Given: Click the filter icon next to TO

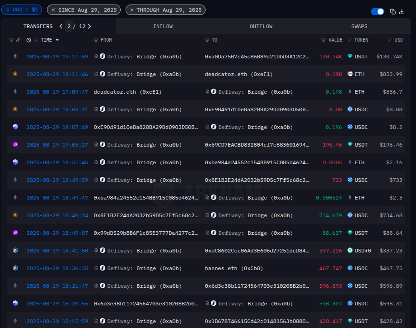Looking at the screenshot, I should 207,40.
